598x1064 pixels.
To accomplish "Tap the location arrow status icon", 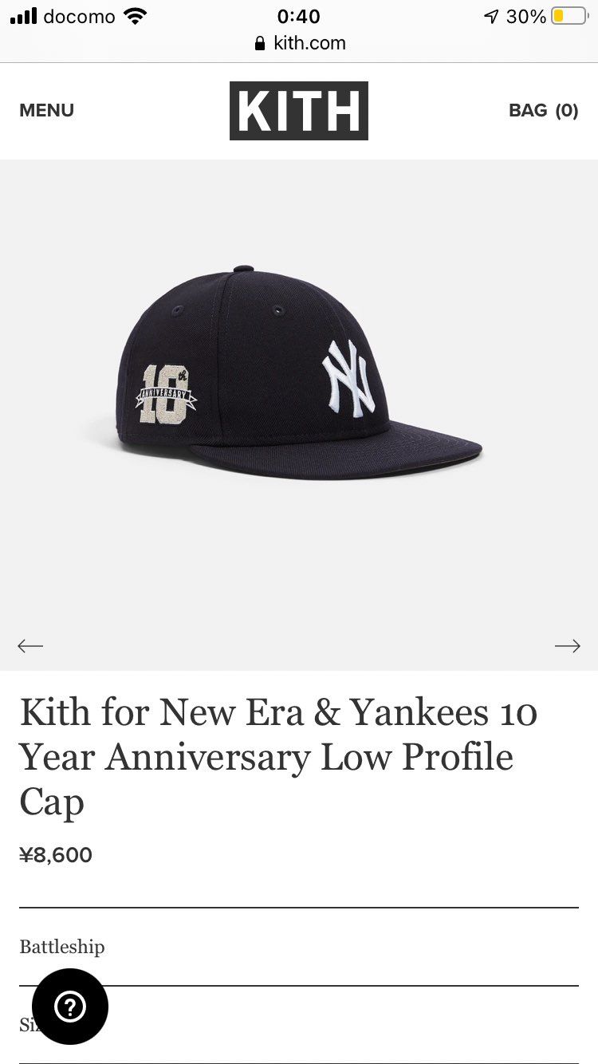I will tap(492, 17).
